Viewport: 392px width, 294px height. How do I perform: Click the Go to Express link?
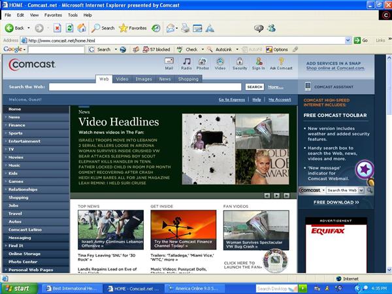click(232, 99)
